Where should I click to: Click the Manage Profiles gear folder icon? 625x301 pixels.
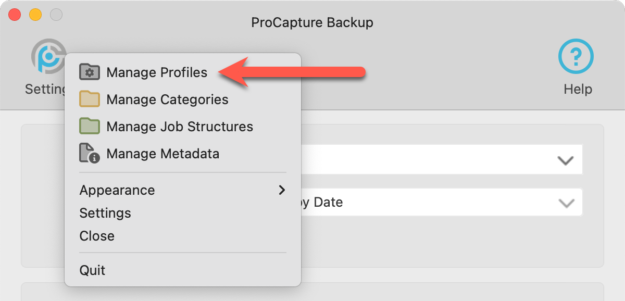coord(90,72)
